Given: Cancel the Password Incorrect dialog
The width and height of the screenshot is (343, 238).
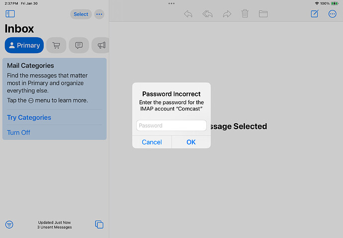Looking at the screenshot, I should click(152, 142).
